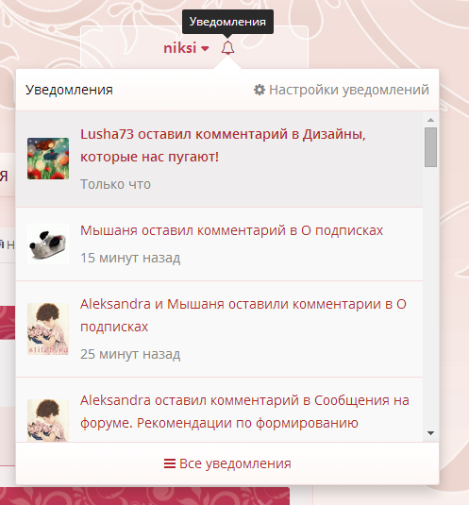
Task: Click the list icon beside Все уведомления
Action: [170, 463]
